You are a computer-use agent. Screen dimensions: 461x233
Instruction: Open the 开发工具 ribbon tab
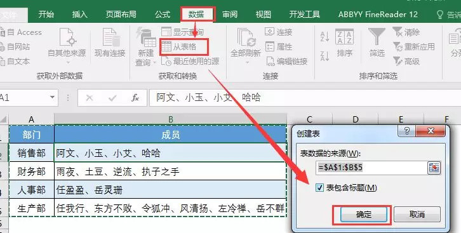click(305, 15)
